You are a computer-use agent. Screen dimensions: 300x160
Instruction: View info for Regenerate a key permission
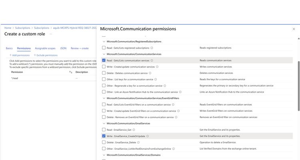[165, 86]
